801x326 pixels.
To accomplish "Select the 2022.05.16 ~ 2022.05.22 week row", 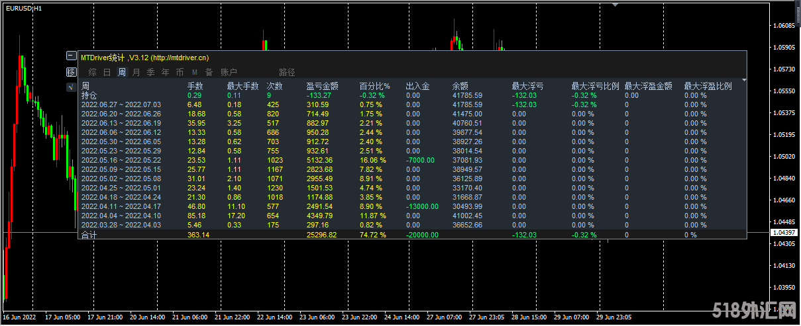I will click(x=121, y=160).
